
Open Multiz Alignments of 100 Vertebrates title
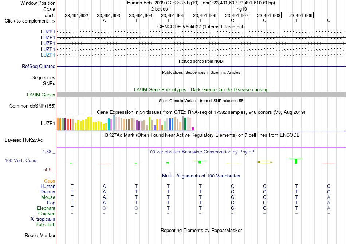tap(201, 176)
